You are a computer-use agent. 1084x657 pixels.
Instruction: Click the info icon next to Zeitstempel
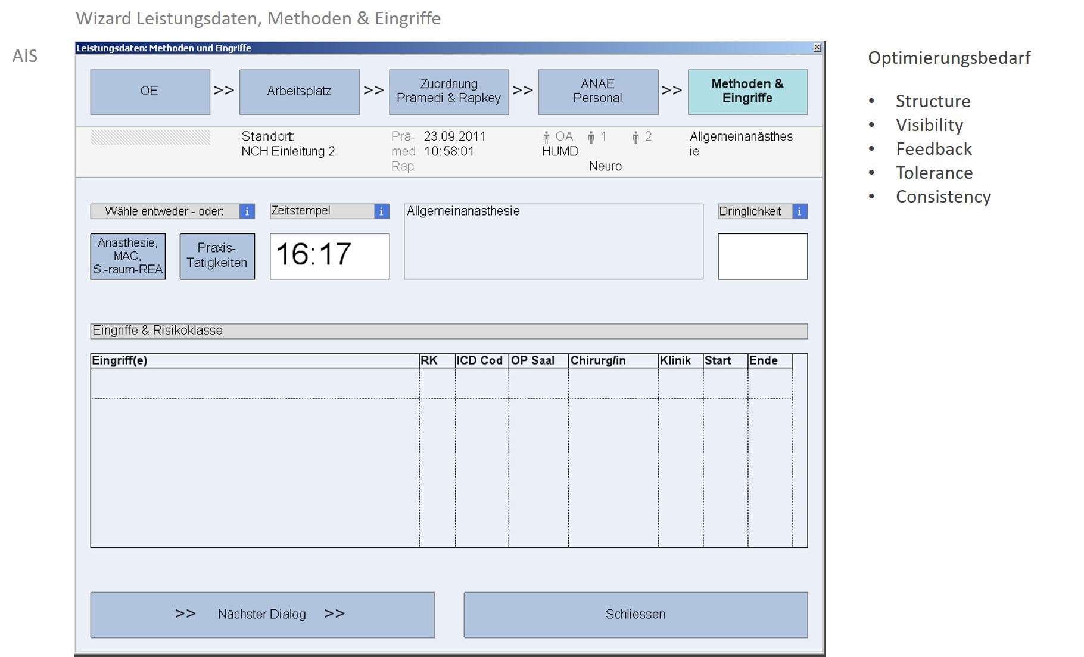pos(381,211)
